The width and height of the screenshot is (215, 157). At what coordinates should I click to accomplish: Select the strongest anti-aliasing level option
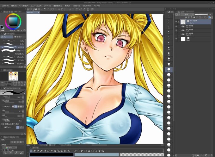21,106
